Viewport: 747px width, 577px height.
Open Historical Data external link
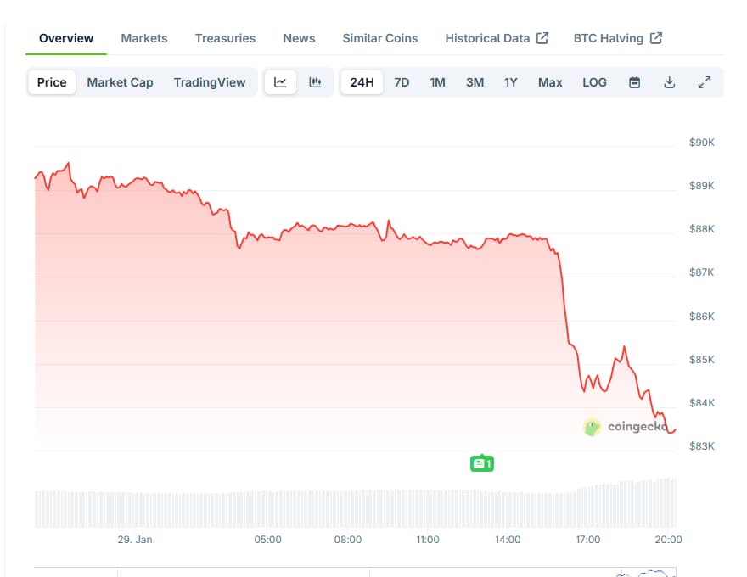[x=497, y=38]
